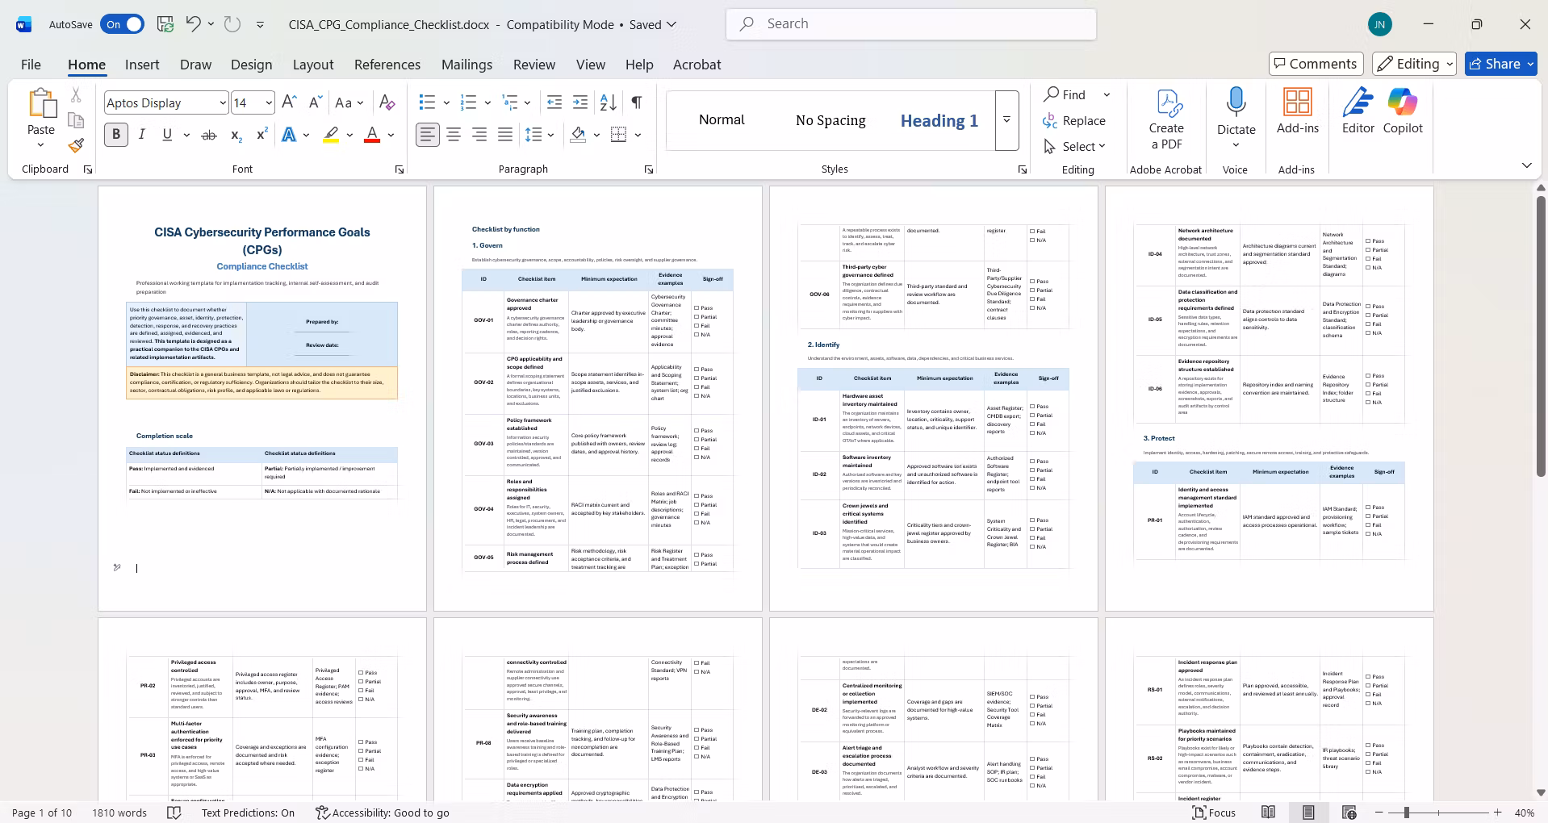Expand the Styles gallery
The image size is (1548, 823).
(x=1006, y=120)
